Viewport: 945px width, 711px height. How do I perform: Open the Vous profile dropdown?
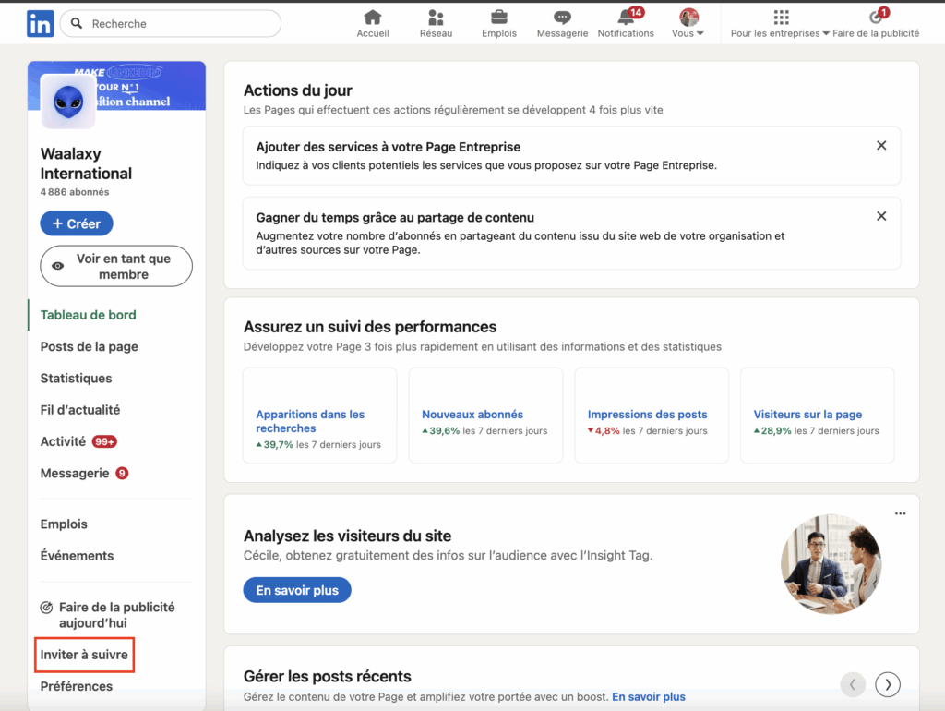[x=687, y=22]
